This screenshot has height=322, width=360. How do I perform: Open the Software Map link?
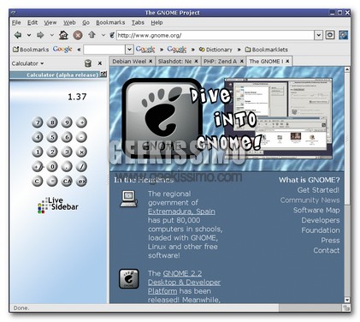coord(316,210)
